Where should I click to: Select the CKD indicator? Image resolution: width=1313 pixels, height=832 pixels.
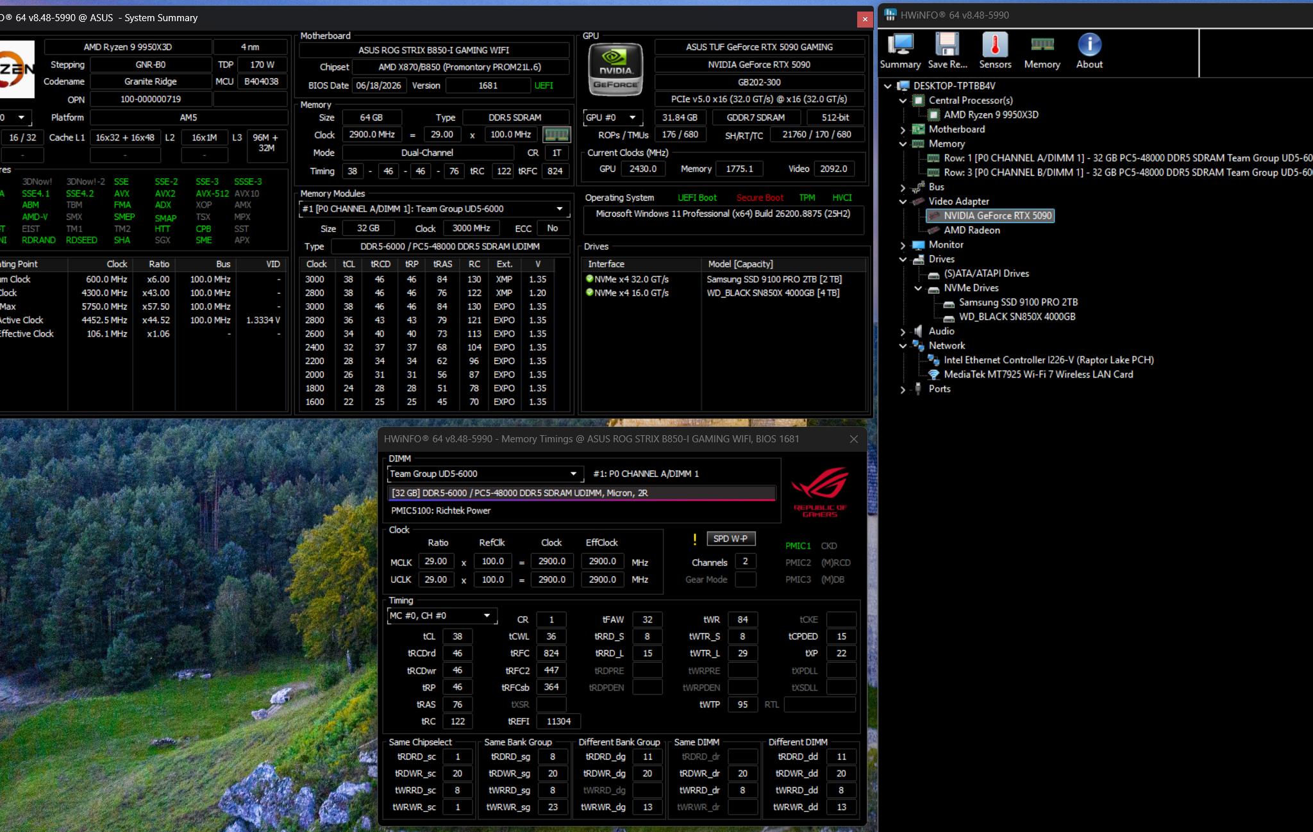click(x=829, y=546)
